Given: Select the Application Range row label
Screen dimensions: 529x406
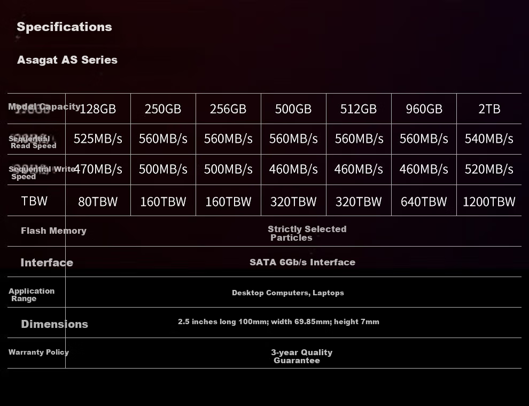Looking at the screenshot, I should (x=32, y=295).
